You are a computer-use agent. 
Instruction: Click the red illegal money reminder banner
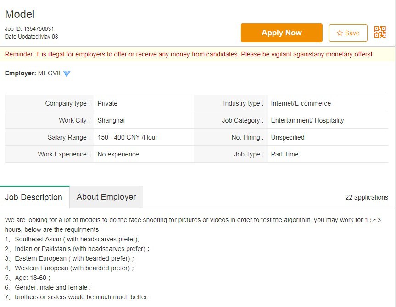[189, 54]
